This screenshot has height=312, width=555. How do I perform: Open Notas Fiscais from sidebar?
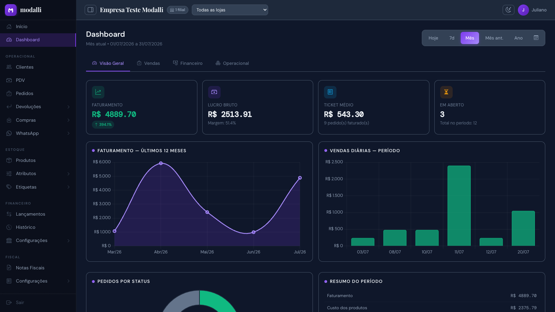coord(38,268)
